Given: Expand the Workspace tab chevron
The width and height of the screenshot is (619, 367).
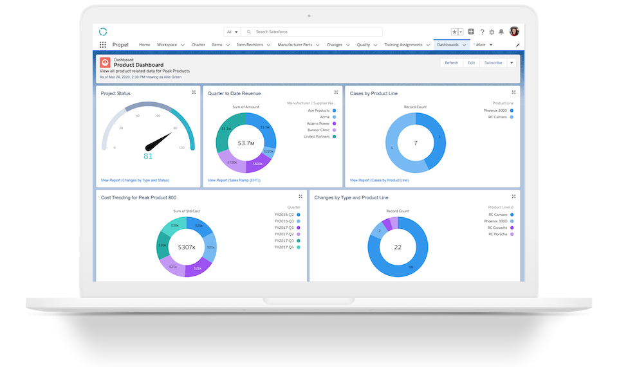Looking at the screenshot, I should 182,45.
